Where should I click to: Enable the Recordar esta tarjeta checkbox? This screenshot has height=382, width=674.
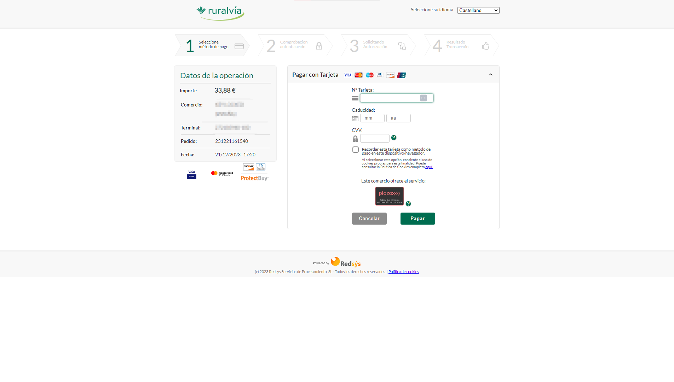pyautogui.click(x=356, y=150)
